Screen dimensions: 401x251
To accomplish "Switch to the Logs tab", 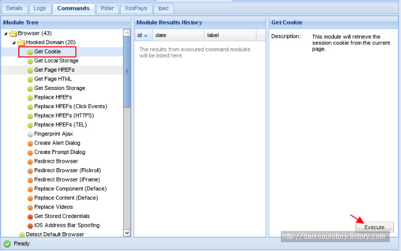I will [x=40, y=8].
